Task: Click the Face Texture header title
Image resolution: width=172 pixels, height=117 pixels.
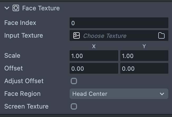Action: tap(41, 8)
